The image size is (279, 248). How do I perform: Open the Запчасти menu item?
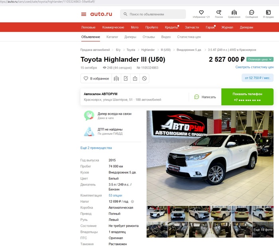pos(192,27)
